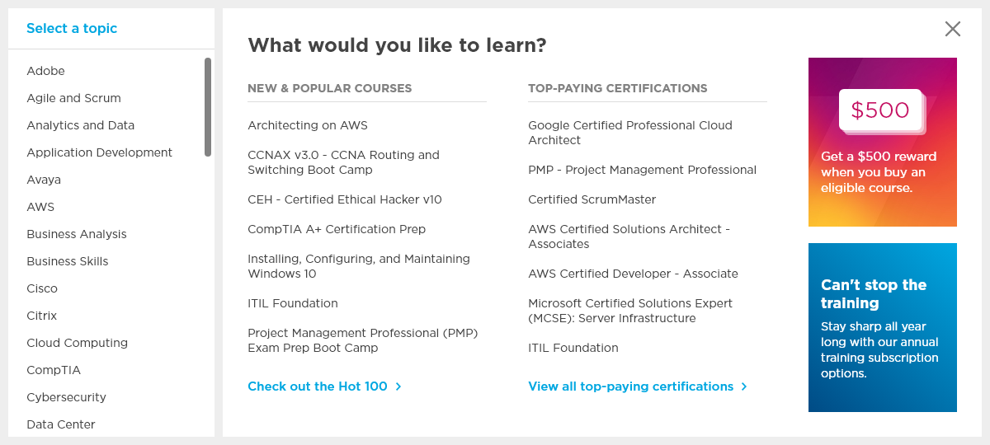
Task: Select the Cybersecurity topic
Action: [66, 397]
